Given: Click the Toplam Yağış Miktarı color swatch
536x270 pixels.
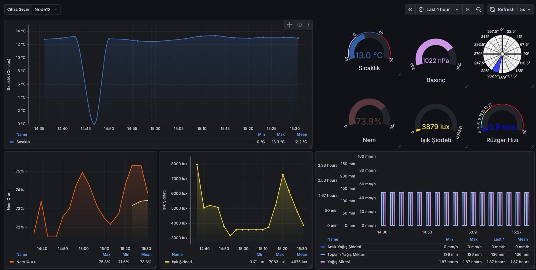Looking at the screenshot, I should click(323, 255).
